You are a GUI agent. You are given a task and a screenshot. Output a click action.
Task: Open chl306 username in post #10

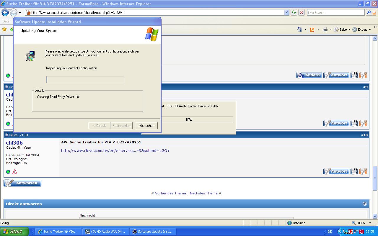[x=14, y=143]
